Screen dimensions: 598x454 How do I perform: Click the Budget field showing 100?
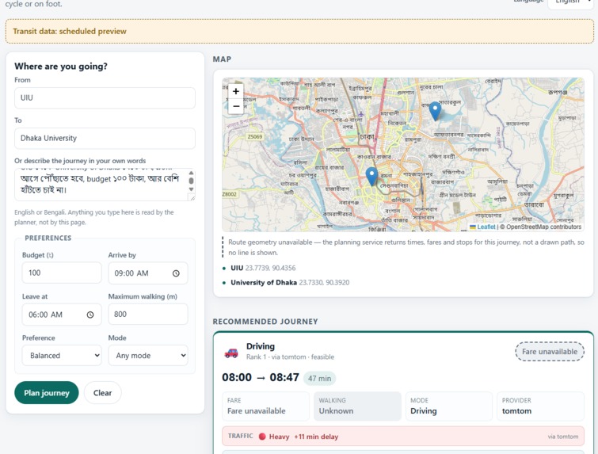pos(62,273)
